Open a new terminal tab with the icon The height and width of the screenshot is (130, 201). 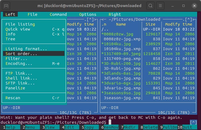tap(6, 6)
